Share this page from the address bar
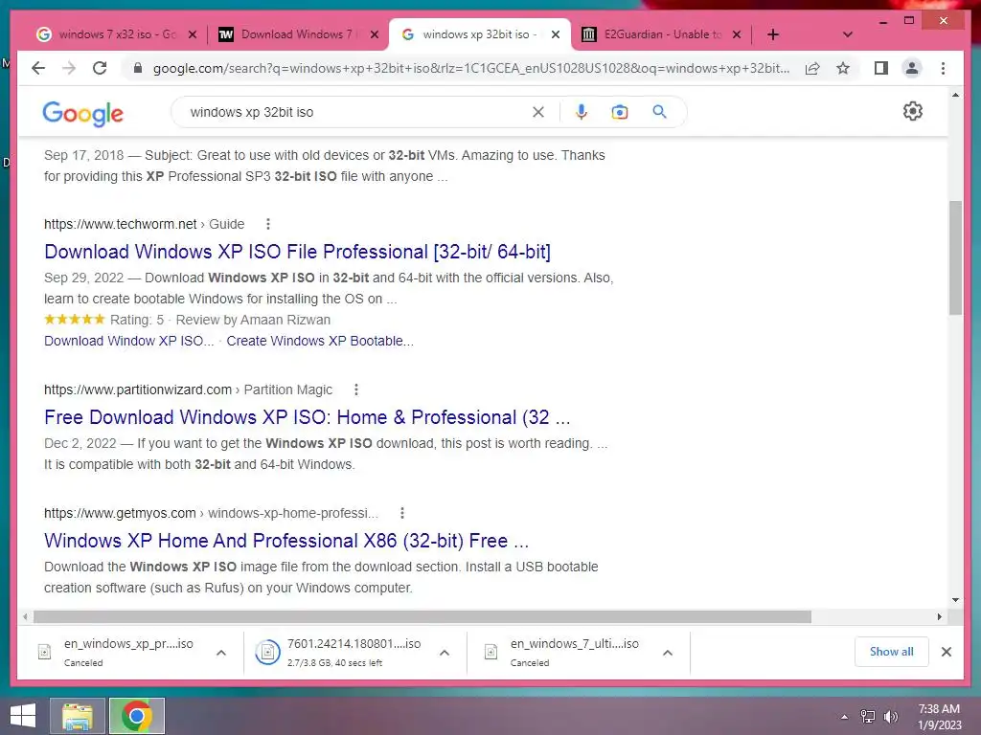 point(812,68)
